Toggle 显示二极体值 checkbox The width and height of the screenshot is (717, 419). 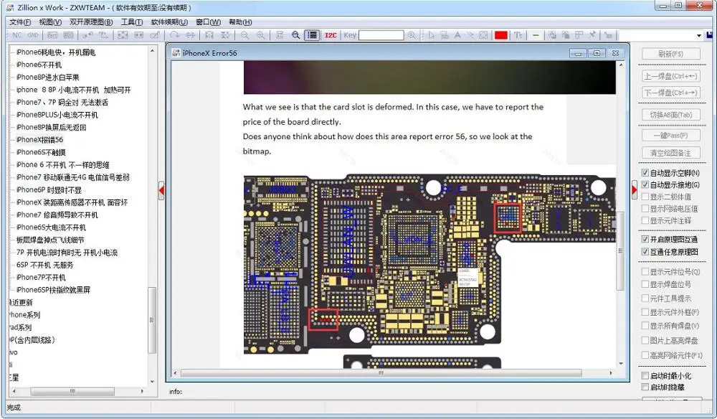pos(645,197)
